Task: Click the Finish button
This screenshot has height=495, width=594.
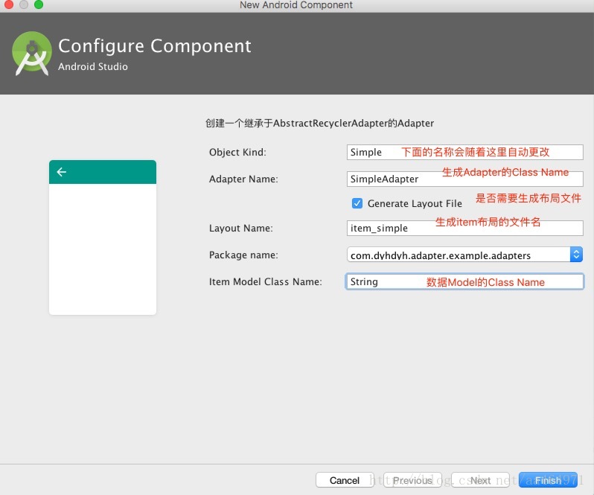Action: pos(548,480)
